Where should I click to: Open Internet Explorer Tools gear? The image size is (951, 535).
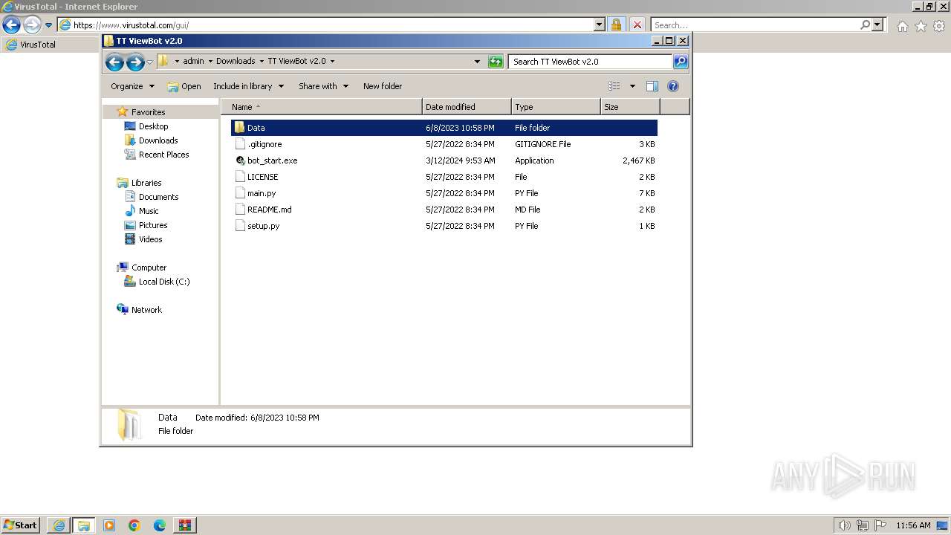pos(939,26)
